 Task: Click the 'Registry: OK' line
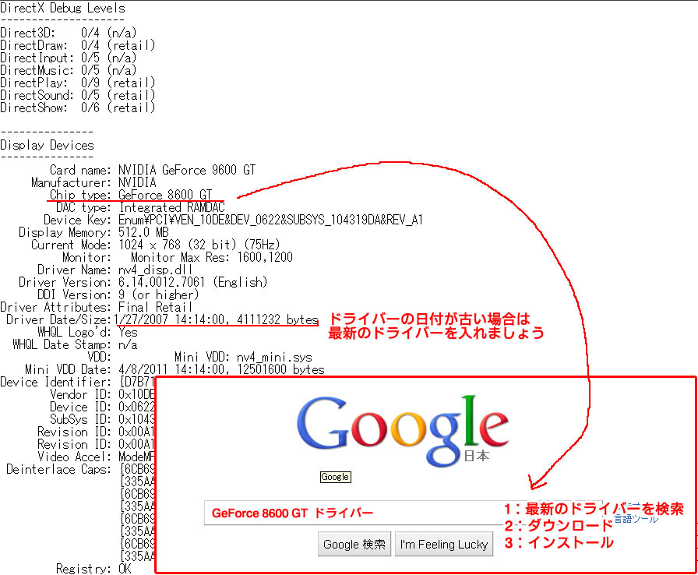tap(93, 568)
